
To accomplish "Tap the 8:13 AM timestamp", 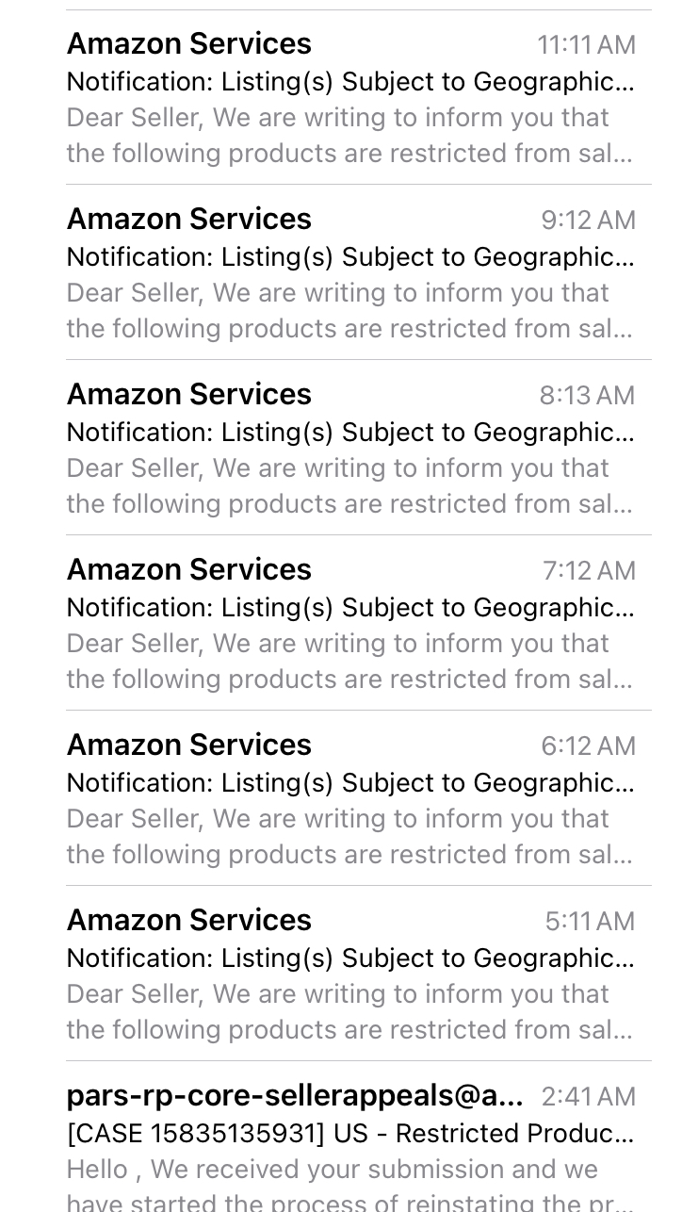I will (588, 395).
